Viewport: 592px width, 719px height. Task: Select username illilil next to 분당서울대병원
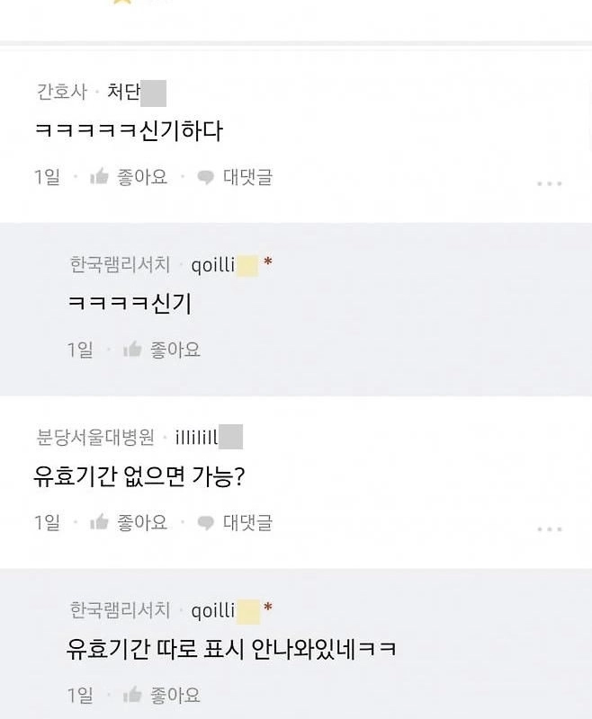click(197, 438)
